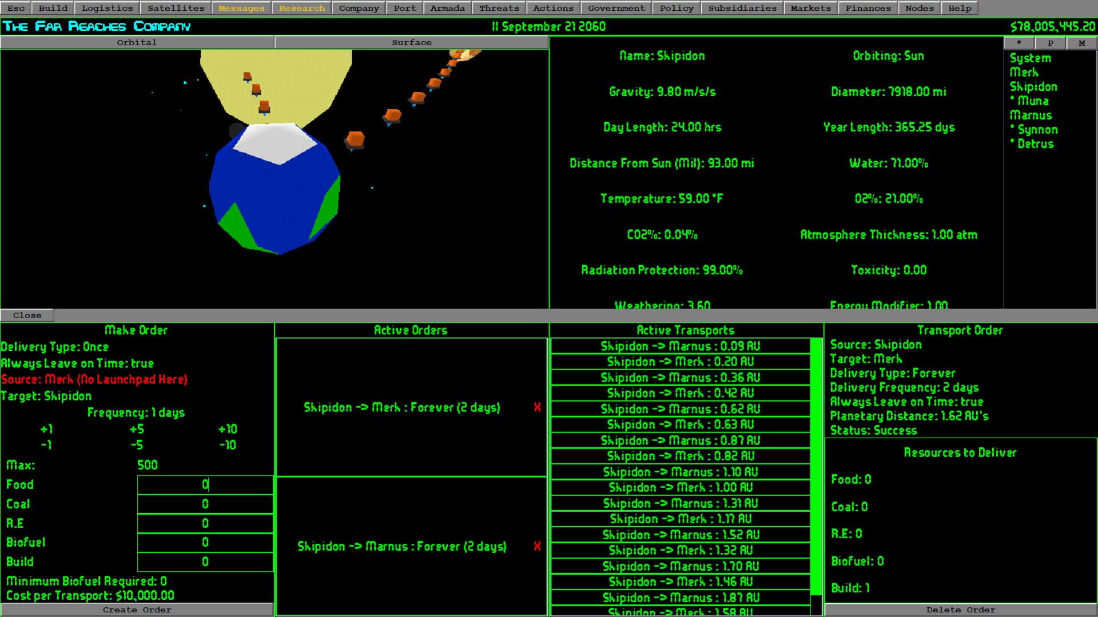1098x617 pixels.
Task: Toggle Always Leave on Time setting
Action: 77,363
